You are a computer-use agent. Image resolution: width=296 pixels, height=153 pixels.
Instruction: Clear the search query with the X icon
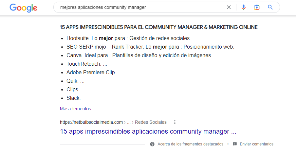click(x=229, y=7)
